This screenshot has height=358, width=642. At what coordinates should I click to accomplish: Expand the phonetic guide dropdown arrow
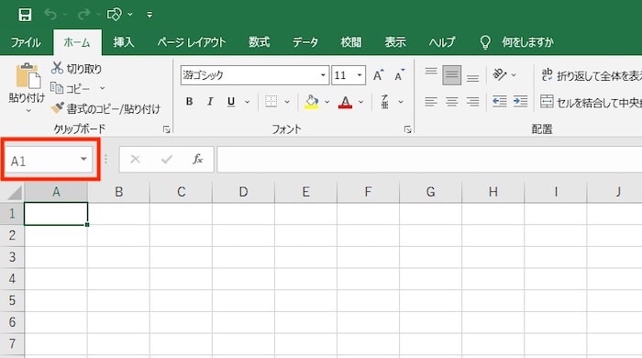(x=401, y=102)
